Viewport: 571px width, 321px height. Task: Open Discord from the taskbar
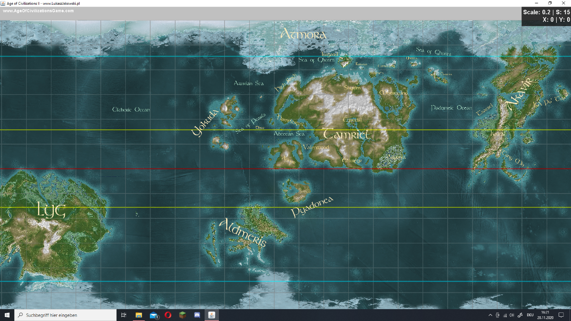point(197,315)
